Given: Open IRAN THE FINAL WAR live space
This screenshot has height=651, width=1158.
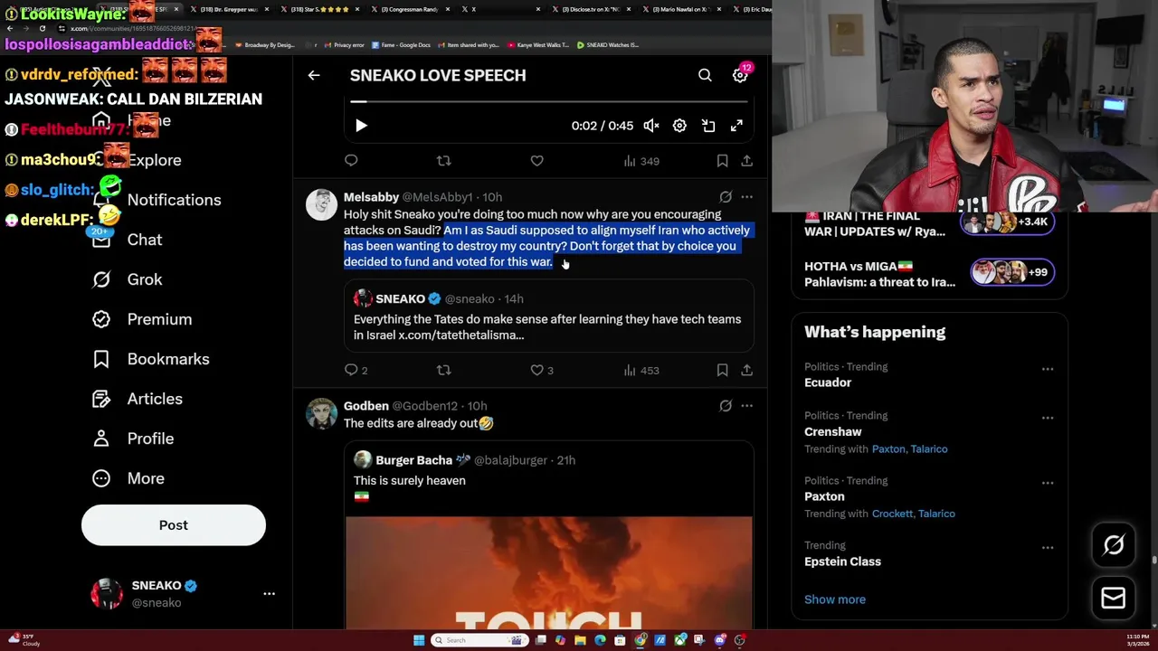Looking at the screenshot, I should 929,223.
